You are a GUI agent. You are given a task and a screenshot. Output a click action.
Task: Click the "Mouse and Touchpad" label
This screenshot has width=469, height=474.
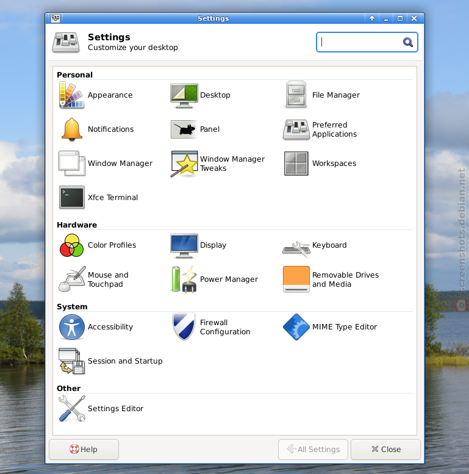click(108, 279)
